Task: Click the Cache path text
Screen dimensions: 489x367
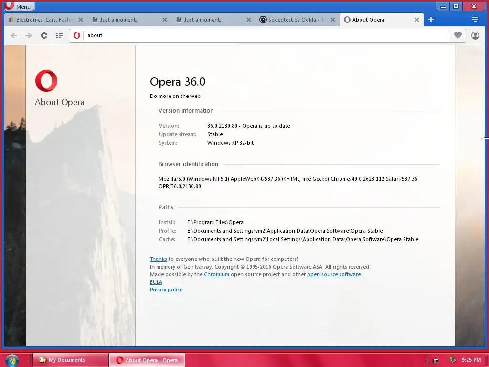Action: 303,239
